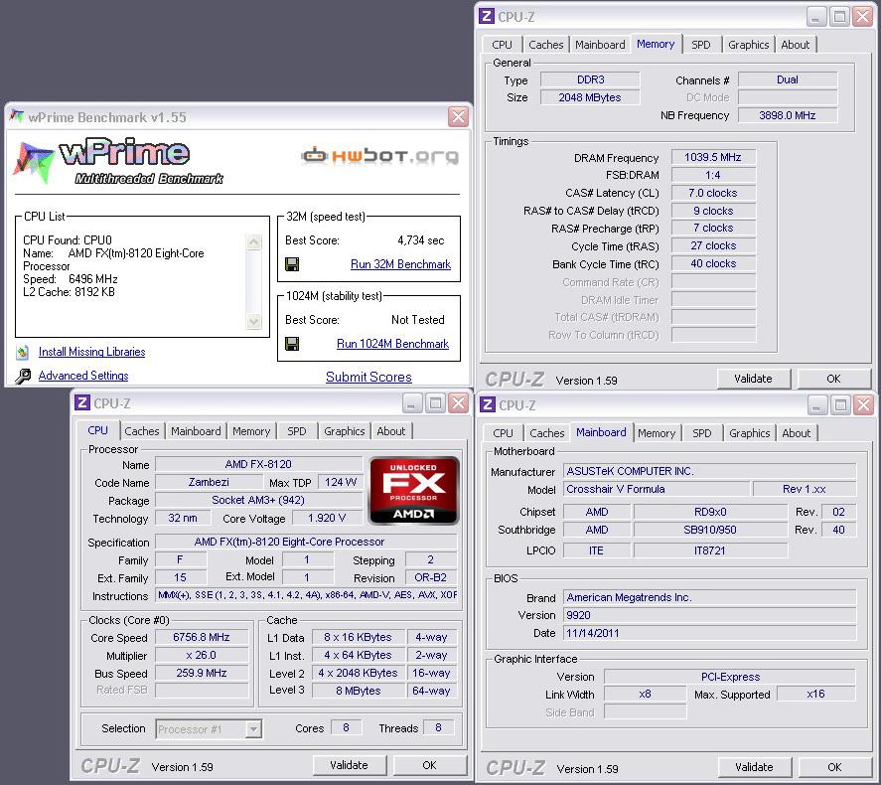Switch to SPD tab in Memory window
Viewport: 881px width, 785px height.
tap(700, 45)
